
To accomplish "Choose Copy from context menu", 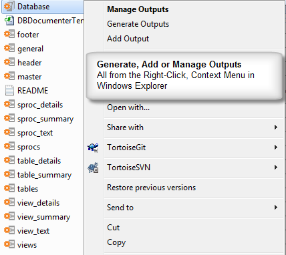I will pos(116,242).
